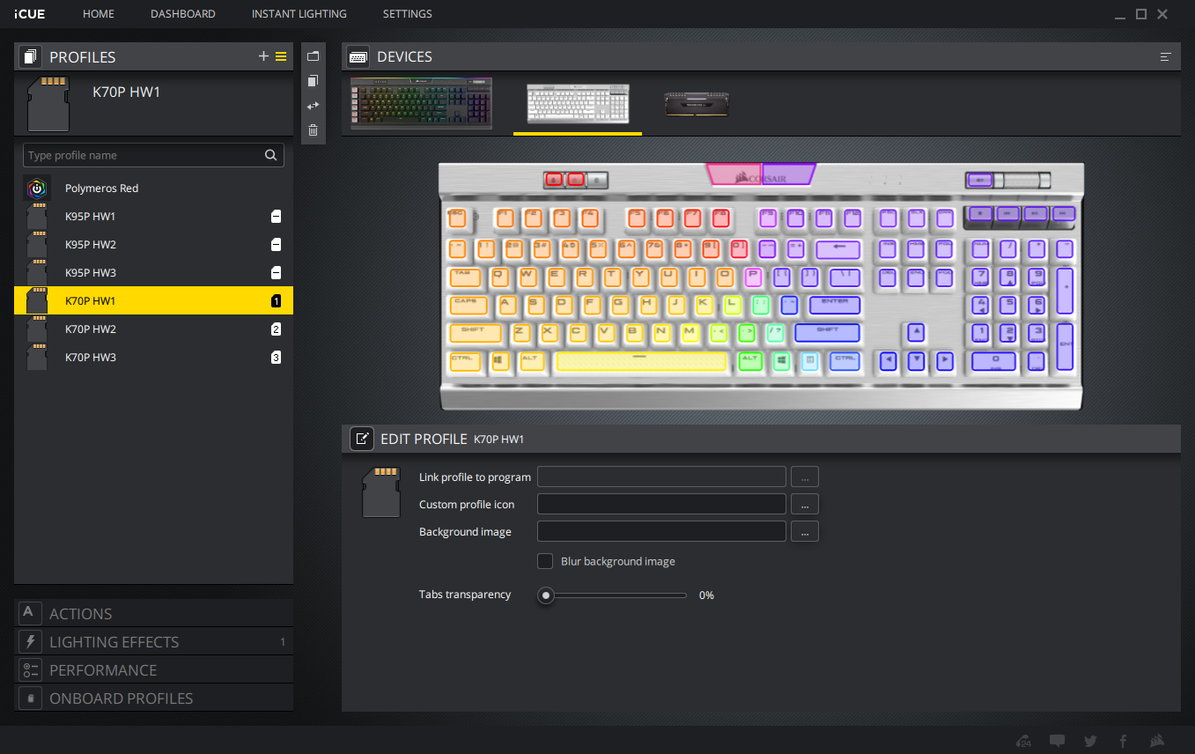Create a new profile folder
The height and width of the screenshot is (754, 1195).
tap(313, 55)
